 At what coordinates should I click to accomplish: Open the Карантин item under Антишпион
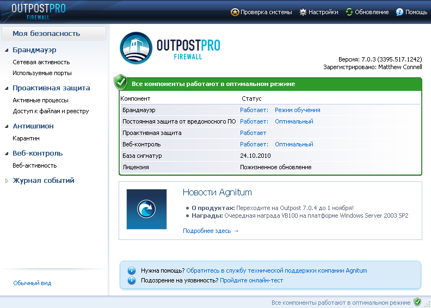click(26, 138)
